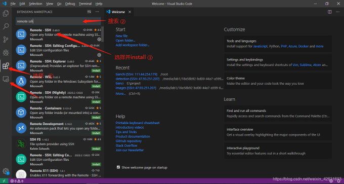Click the remote connection indicator in status bar

[4, 181]
